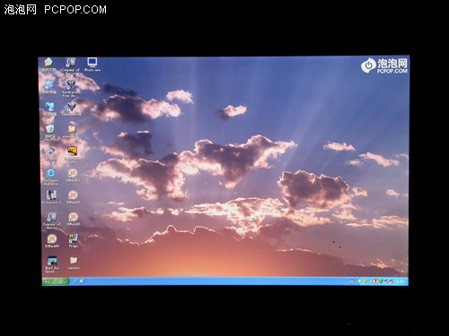Click the red diamond tray icon
The width and height of the screenshot is (449, 336).
click(375, 281)
